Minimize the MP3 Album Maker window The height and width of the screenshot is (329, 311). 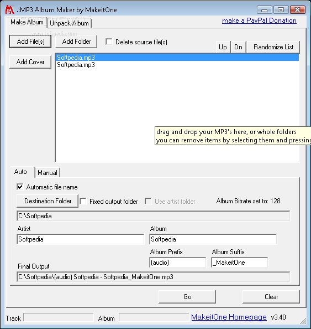click(265, 10)
